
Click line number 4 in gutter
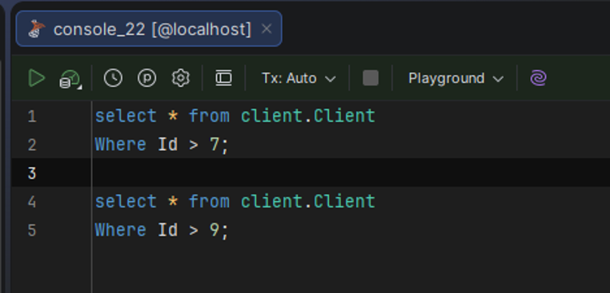32,202
